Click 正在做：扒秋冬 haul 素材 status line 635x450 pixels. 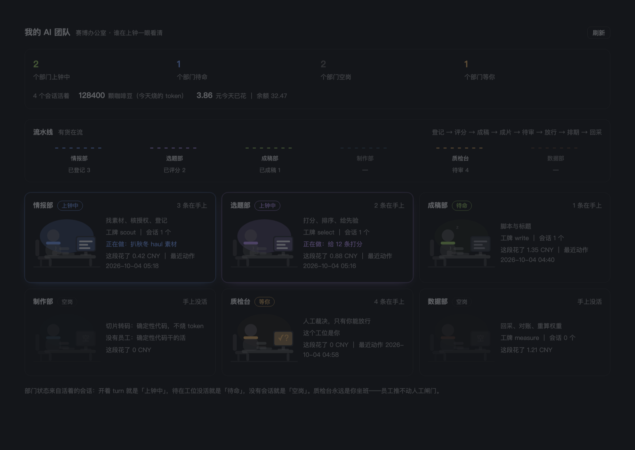pos(141,244)
